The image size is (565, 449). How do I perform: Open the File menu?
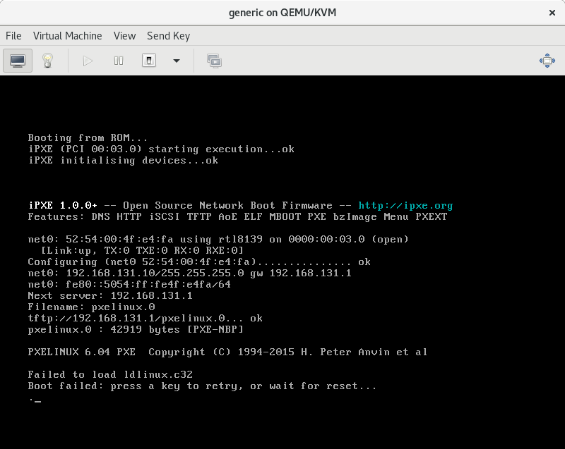(x=13, y=36)
